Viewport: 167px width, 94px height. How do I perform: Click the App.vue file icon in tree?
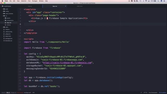[5, 23]
